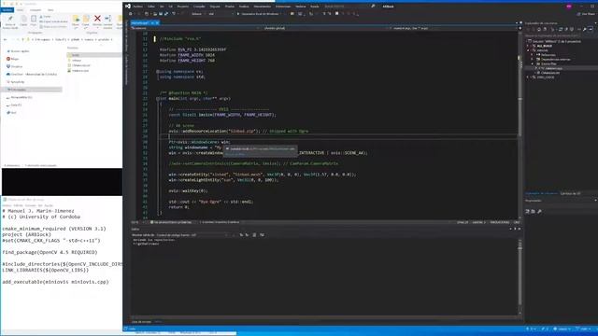Expand the Dependencias externas node
The image size is (598, 336).
click(533, 59)
